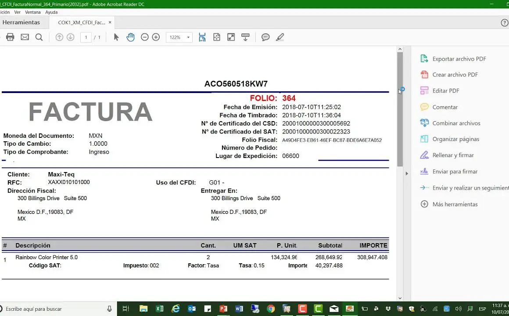
Task: Open the Ventana menu
Action: pos(33,12)
